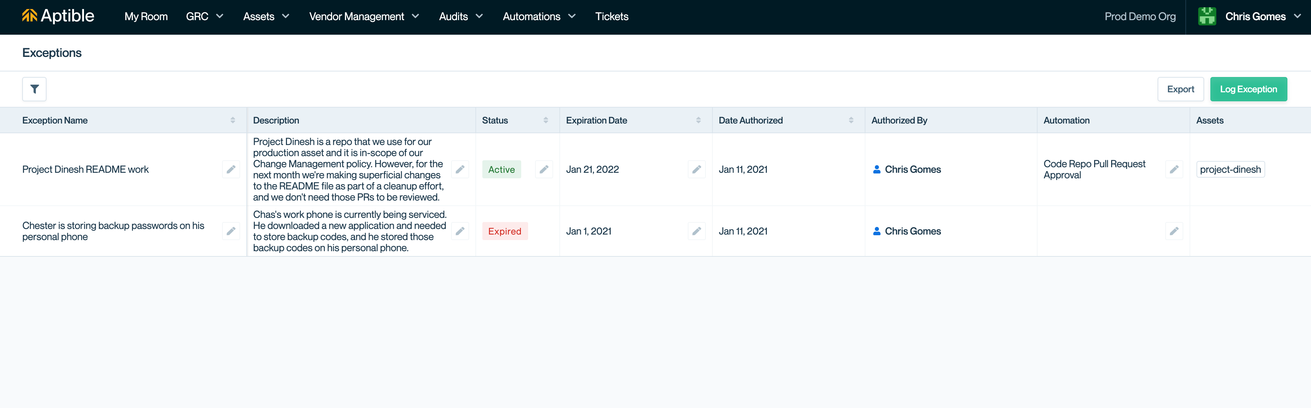Open the filter funnel icon
The width and height of the screenshot is (1311, 408).
pos(34,89)
